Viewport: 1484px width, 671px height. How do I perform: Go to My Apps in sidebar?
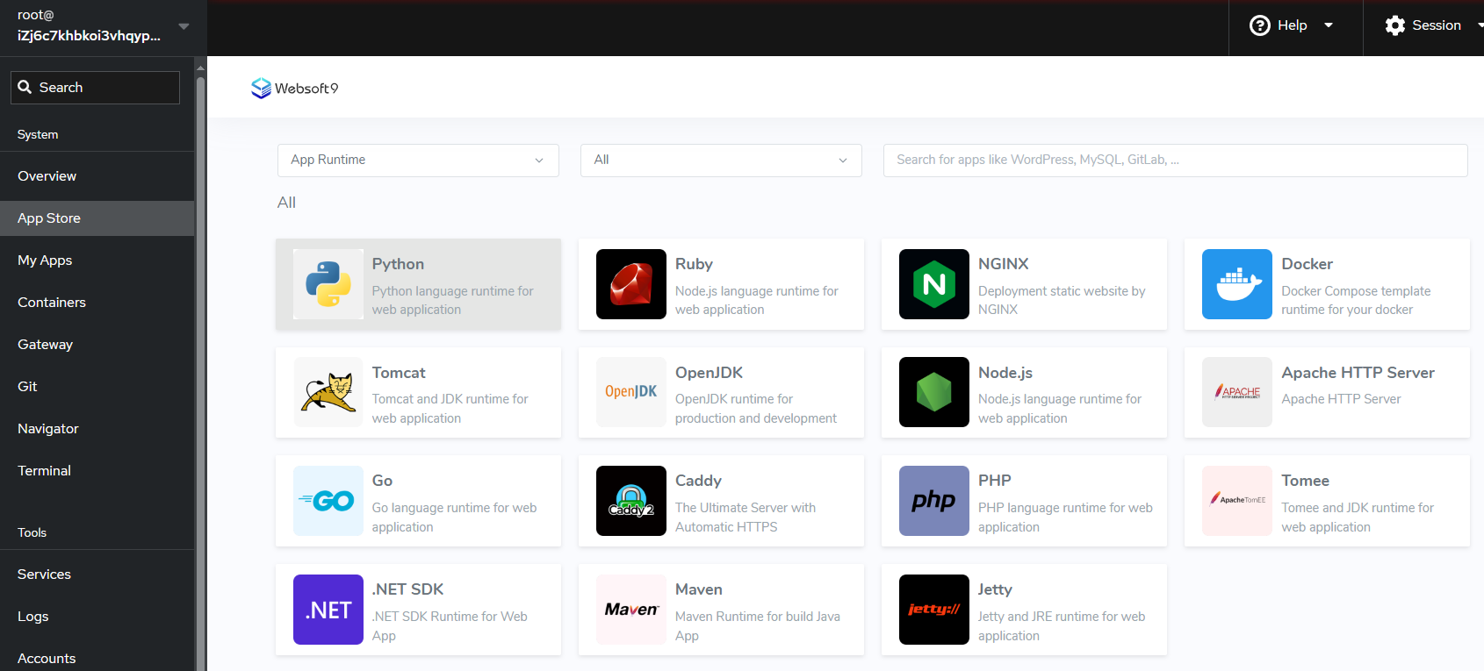[45, 261]
